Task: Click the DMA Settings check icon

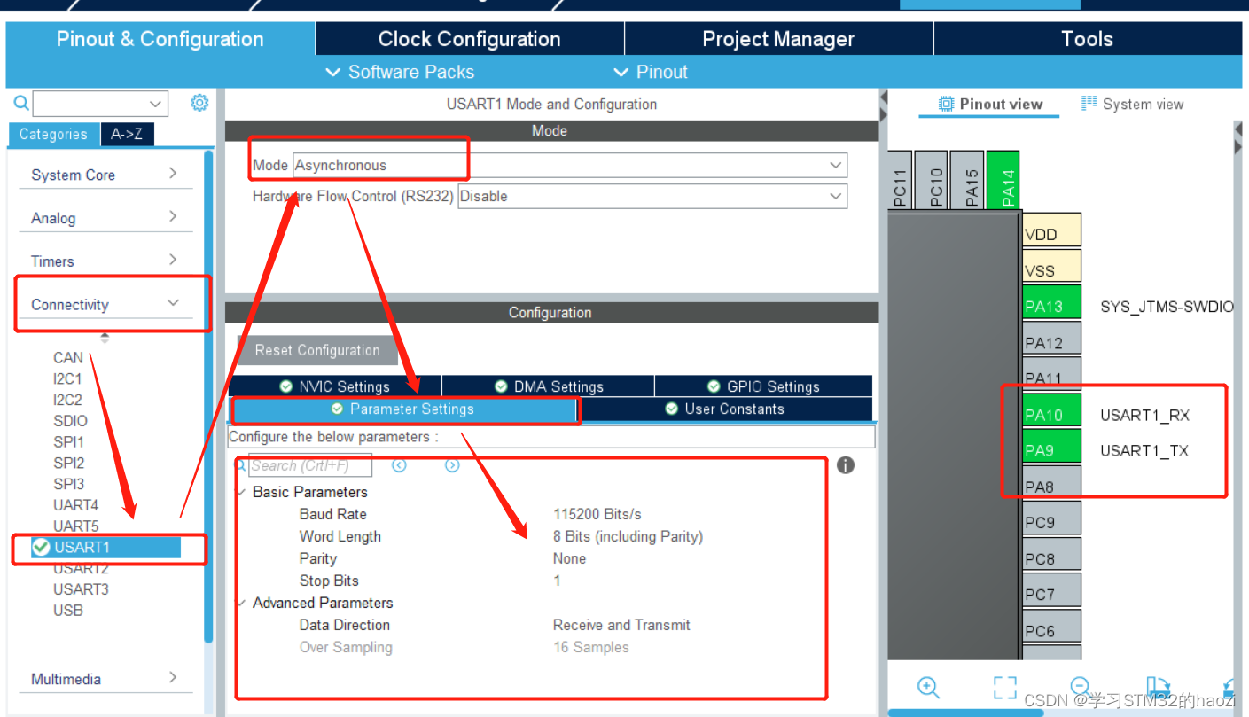Action: click(501, 386)
